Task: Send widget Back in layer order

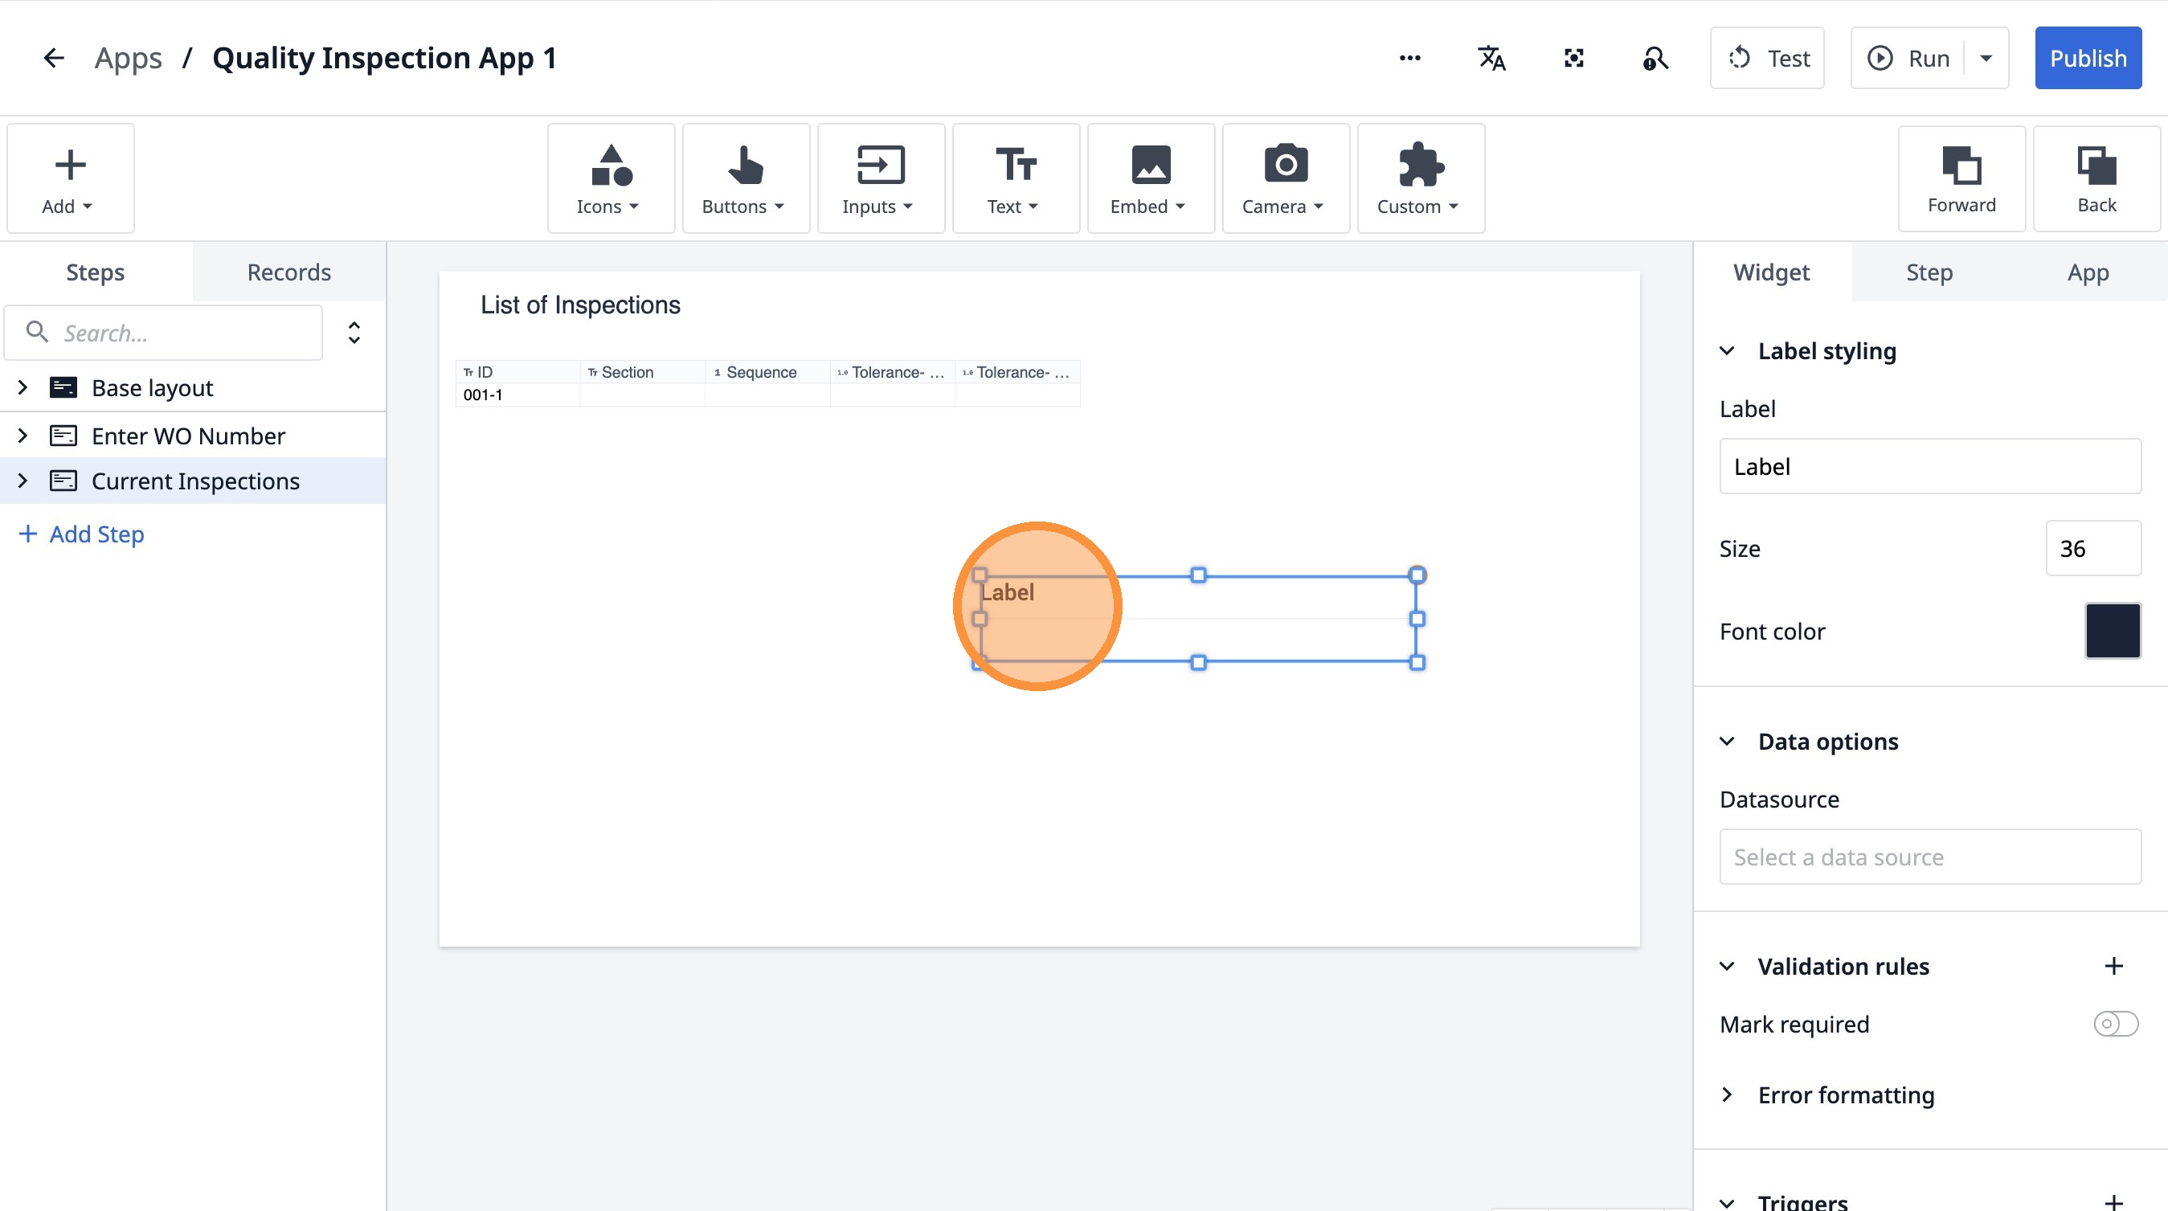Action: coord(2096,178)
